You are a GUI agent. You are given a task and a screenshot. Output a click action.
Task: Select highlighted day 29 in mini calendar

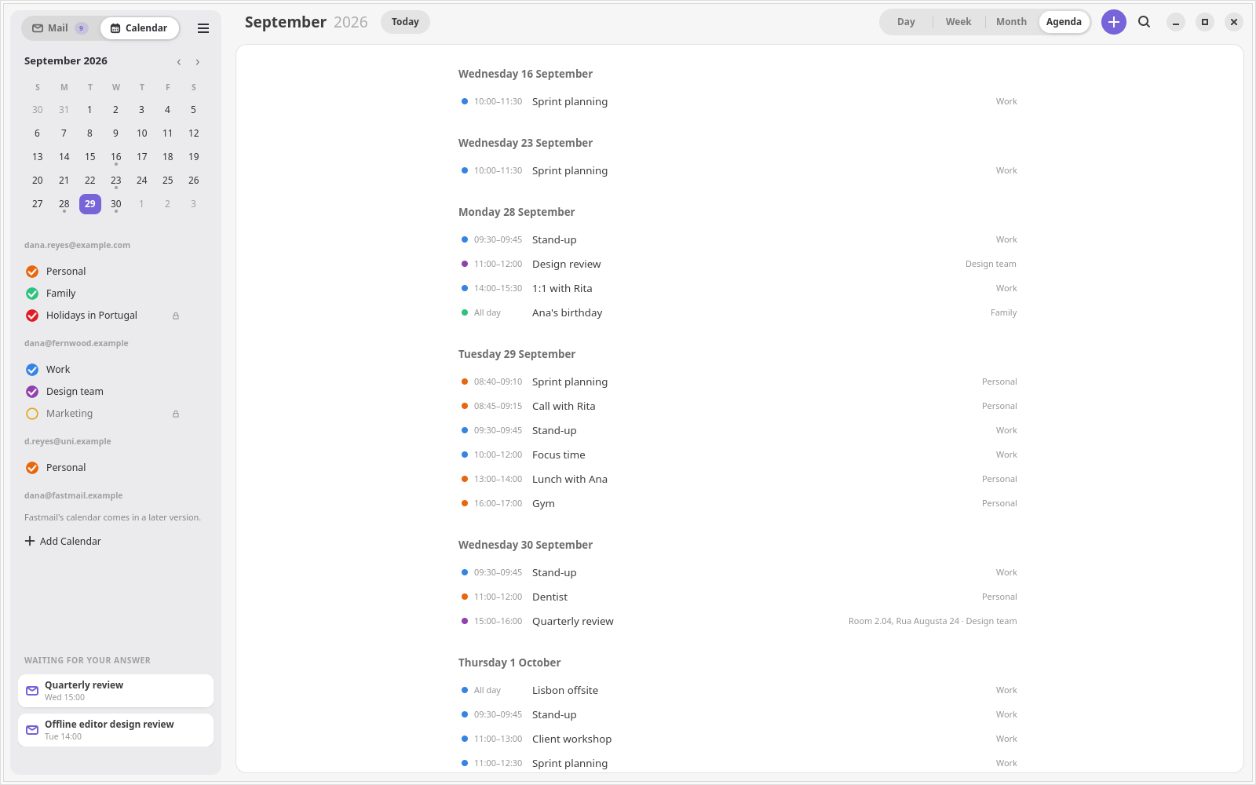click(90, 204)
